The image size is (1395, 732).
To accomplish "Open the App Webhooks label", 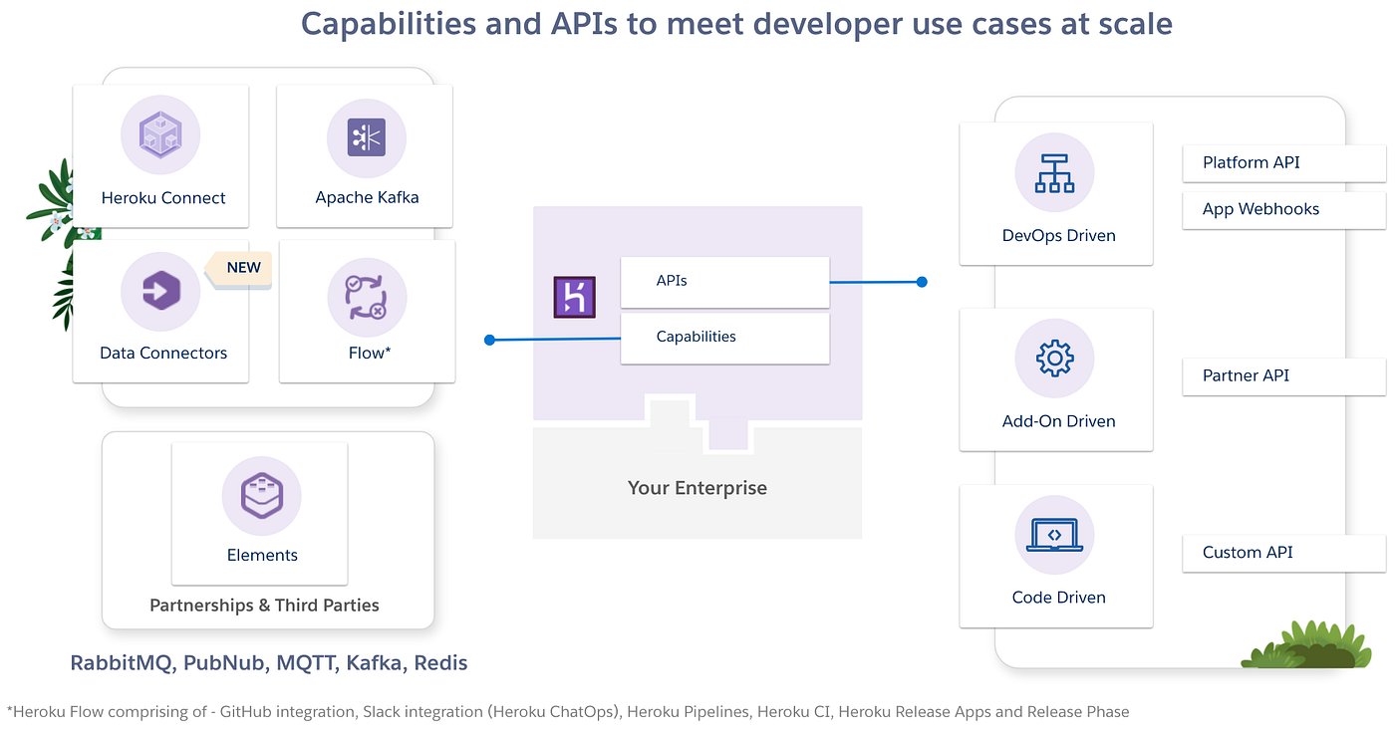I will point(1284,210).
